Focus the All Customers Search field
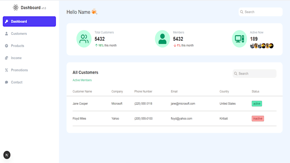The height and width of the screenshot is (163, 290). pyautogui.click(x=255, y=74)
